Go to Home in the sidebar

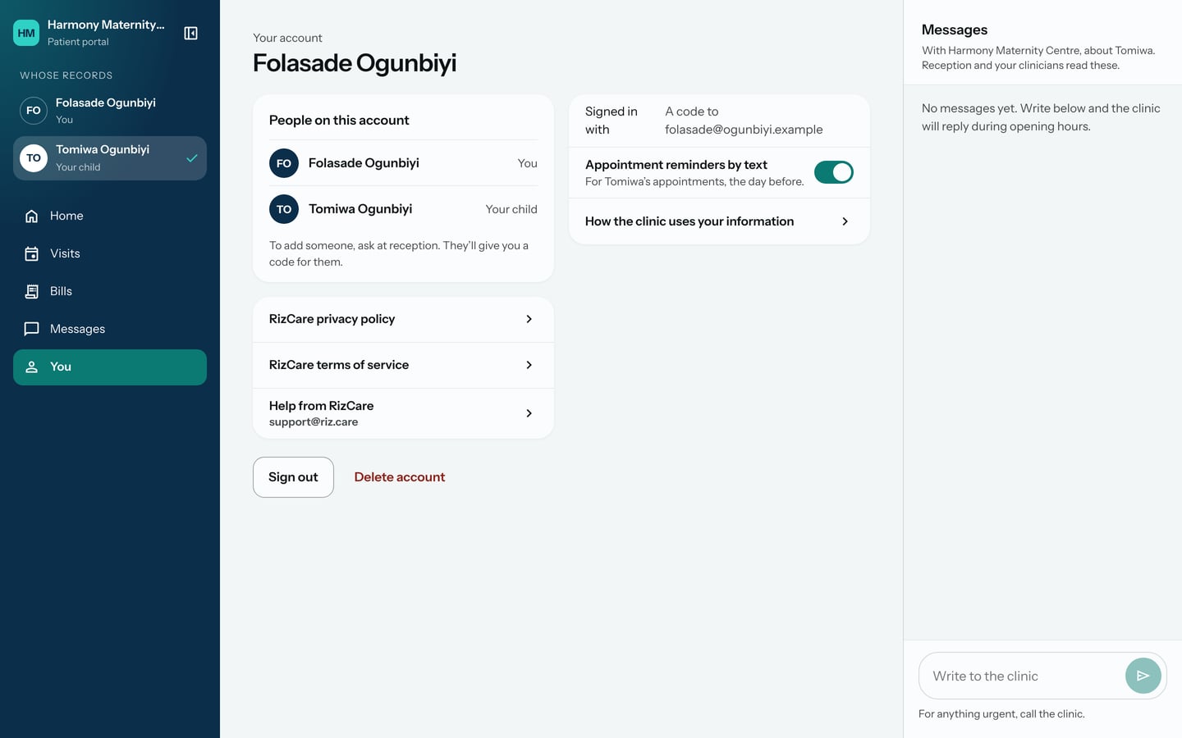(x=110, y=216)
